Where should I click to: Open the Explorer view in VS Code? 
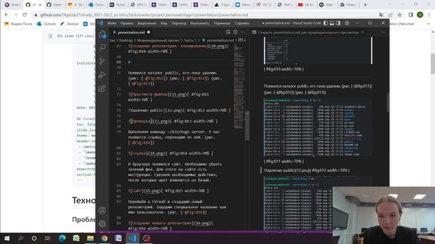click(x=103, y=35)
